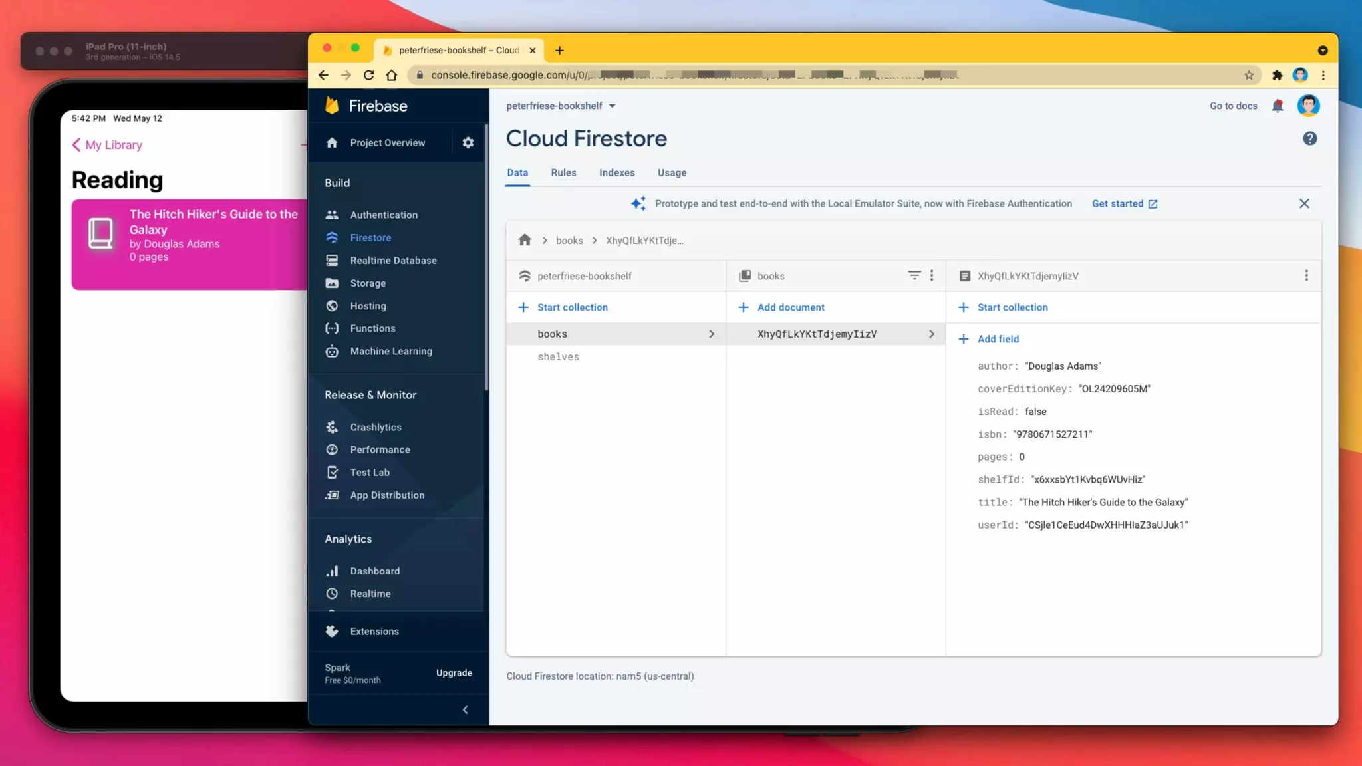
Task: Select the shelves collection
Action: (x=558, y=357)
